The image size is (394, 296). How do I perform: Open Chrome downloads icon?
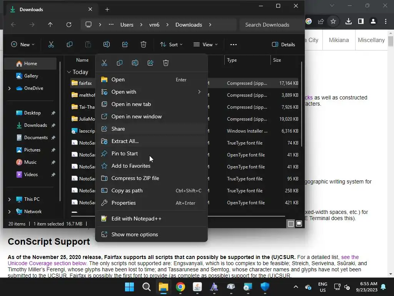tap(349, 22)
